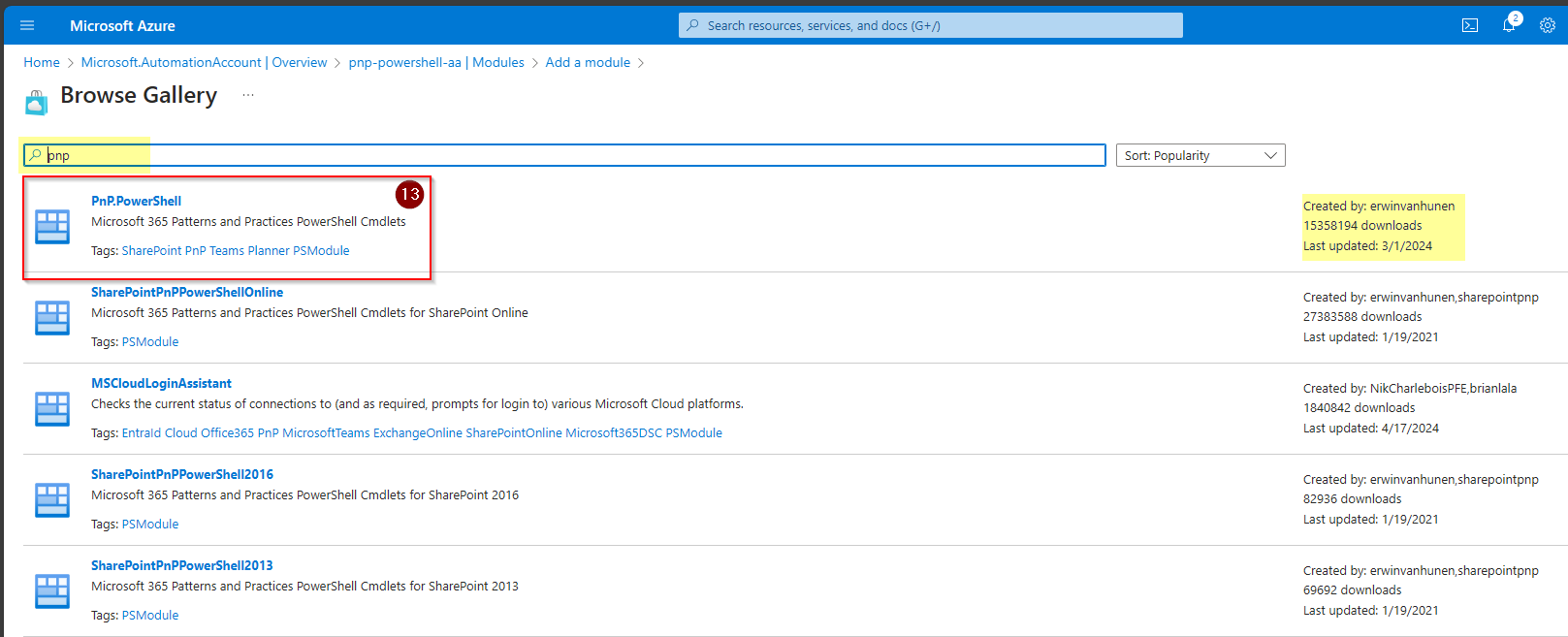1568x637 pixels.
Task: Click the 82936 downloads text
Action: [x=1353, y=498]
